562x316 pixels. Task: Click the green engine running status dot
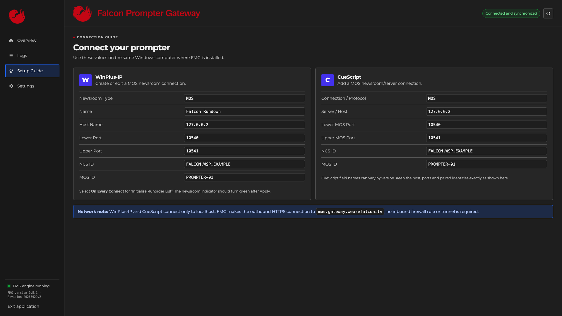click(9, 286)
